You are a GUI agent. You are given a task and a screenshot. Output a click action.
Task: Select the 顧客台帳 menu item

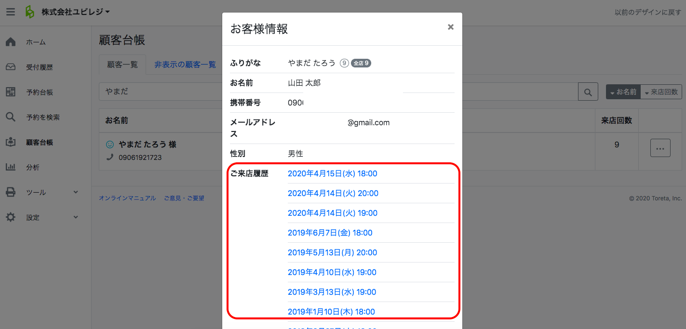tap(40, 143)
